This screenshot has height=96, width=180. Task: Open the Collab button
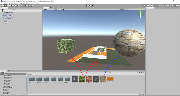[145, 5]
